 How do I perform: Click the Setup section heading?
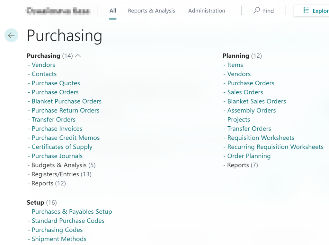tap(35, 202)
